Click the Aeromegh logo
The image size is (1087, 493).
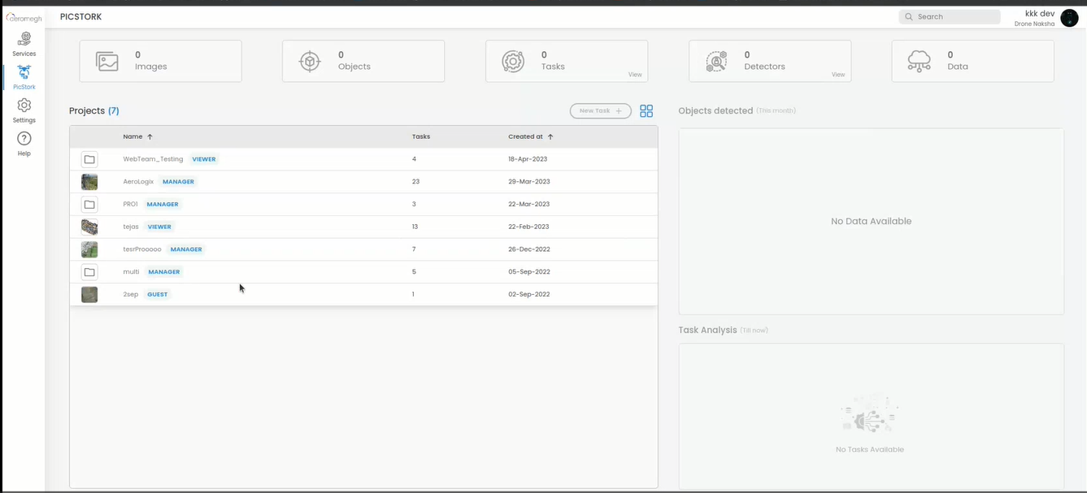point(24,18)
